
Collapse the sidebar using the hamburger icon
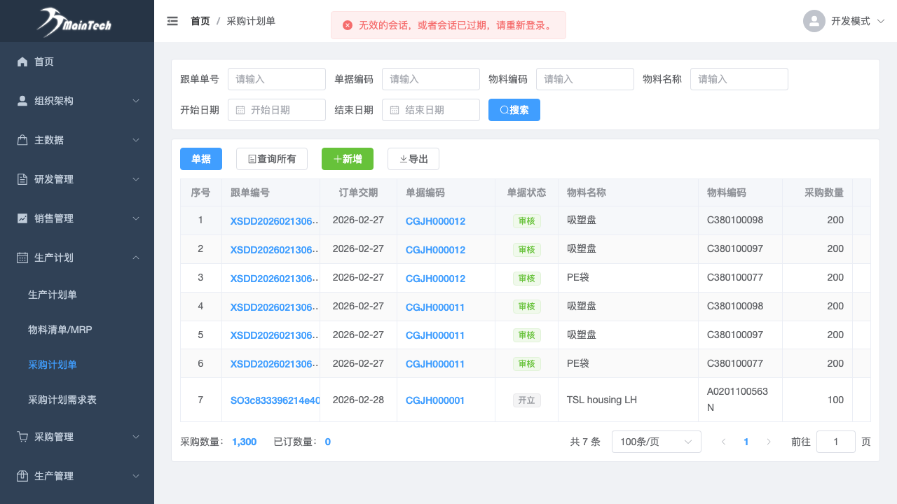click(172, 21)
